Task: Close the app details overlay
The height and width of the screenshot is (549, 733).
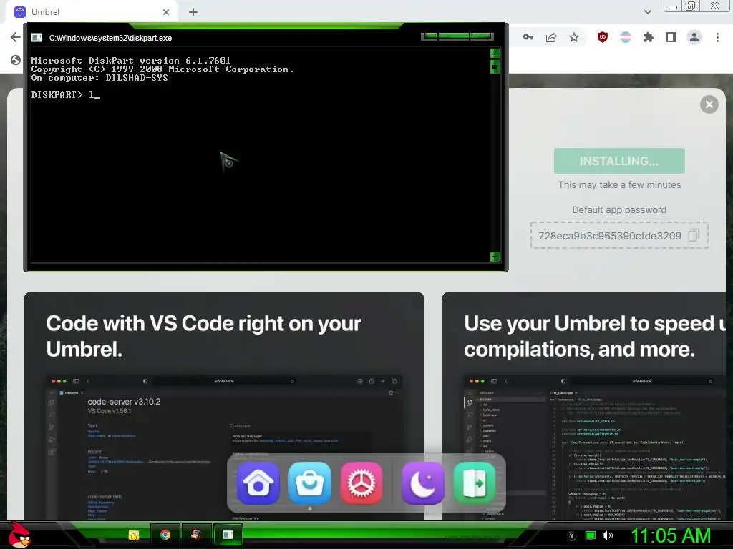Action: [x=709, y=104]
